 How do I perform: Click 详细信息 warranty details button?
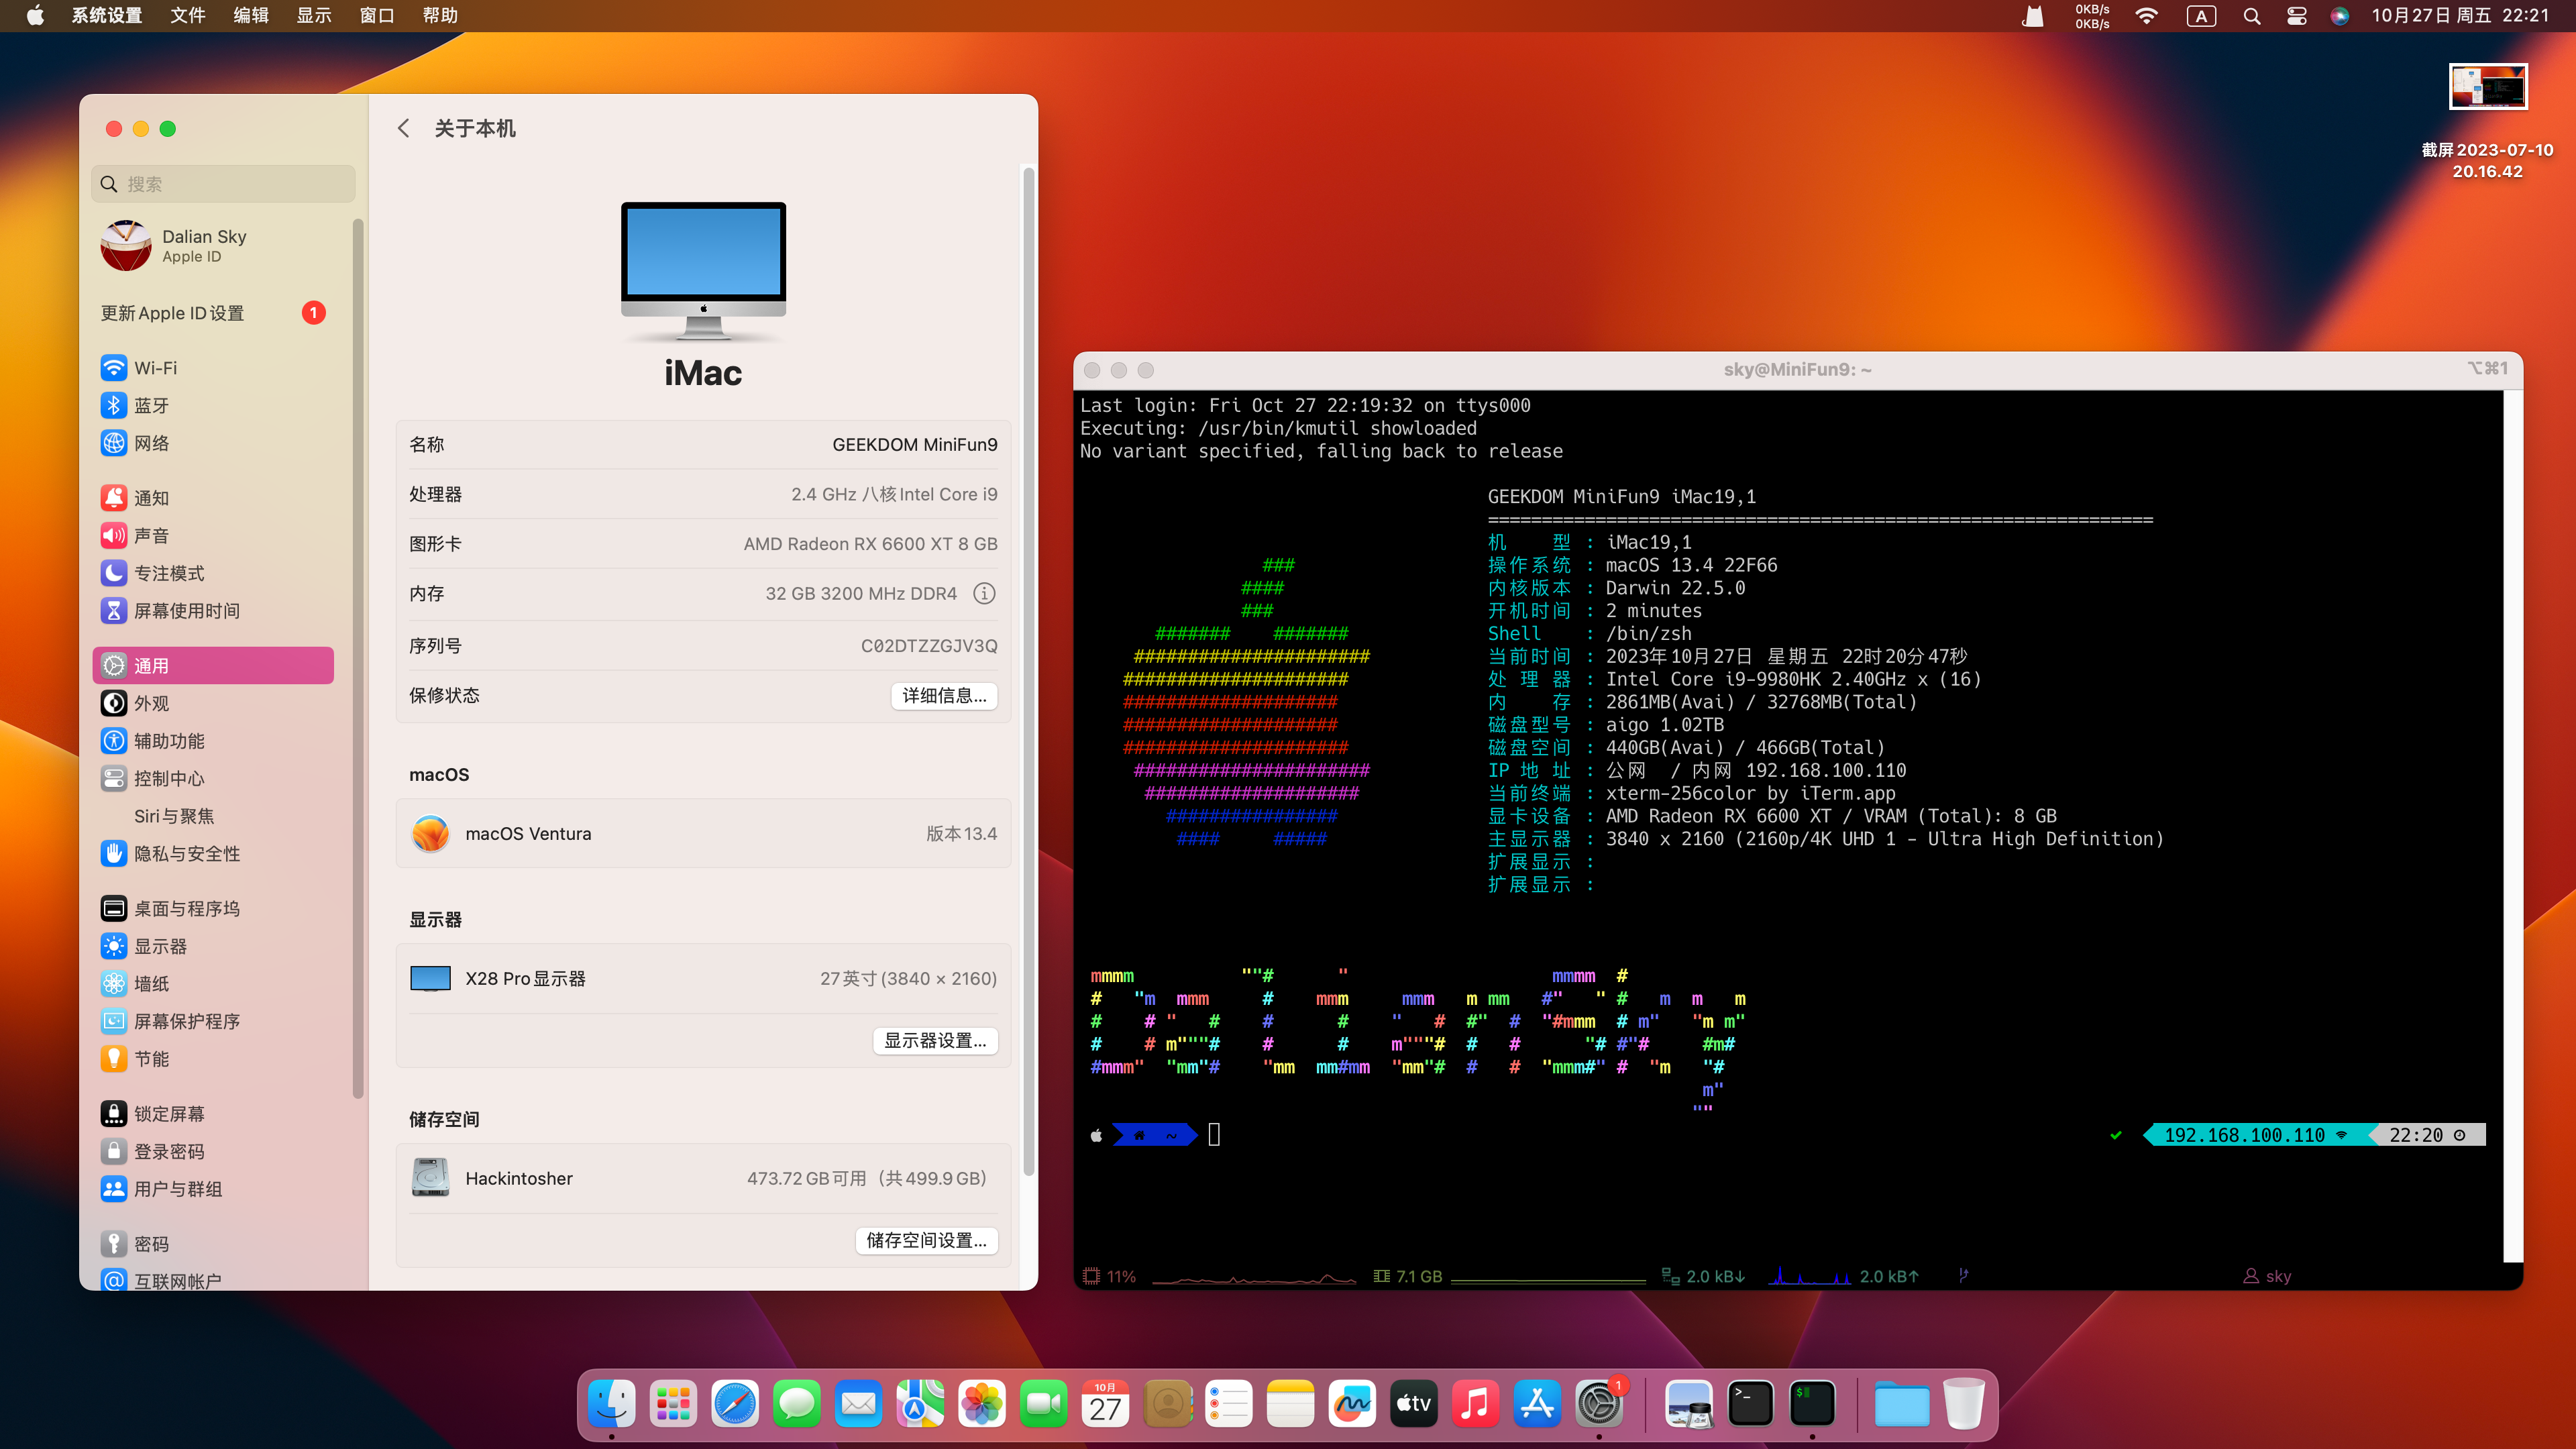pos(943,695)
